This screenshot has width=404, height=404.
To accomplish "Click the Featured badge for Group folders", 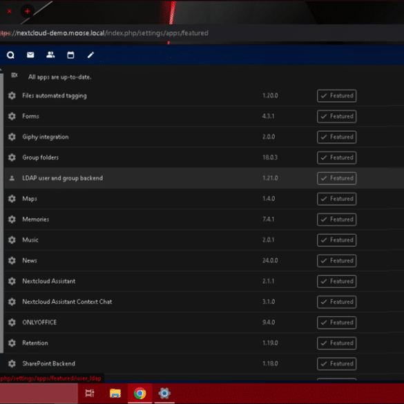I will click(x=336, y=157).
